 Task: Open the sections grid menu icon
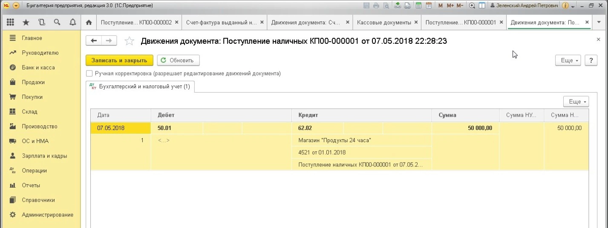click(x=11, y=23)
